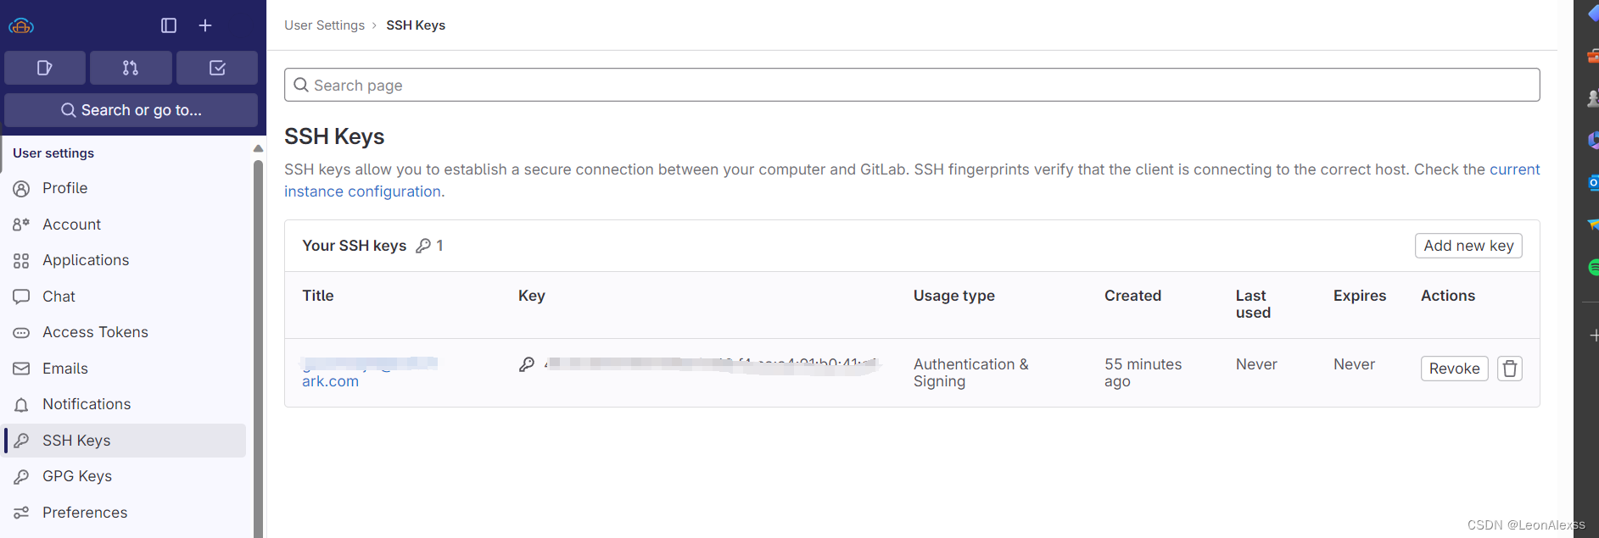Open the Search or go to panel
1599x538 pixels.
click(x=131, y=110)
